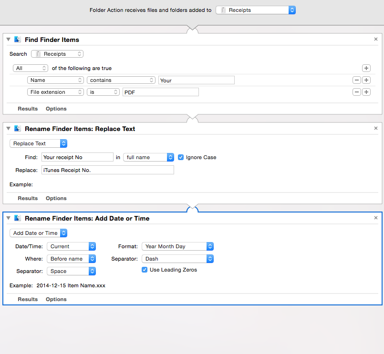This screenshot has width=384, height=354.
Task: Show Results of Add Date or Time
Action: [x=28, y=299]
